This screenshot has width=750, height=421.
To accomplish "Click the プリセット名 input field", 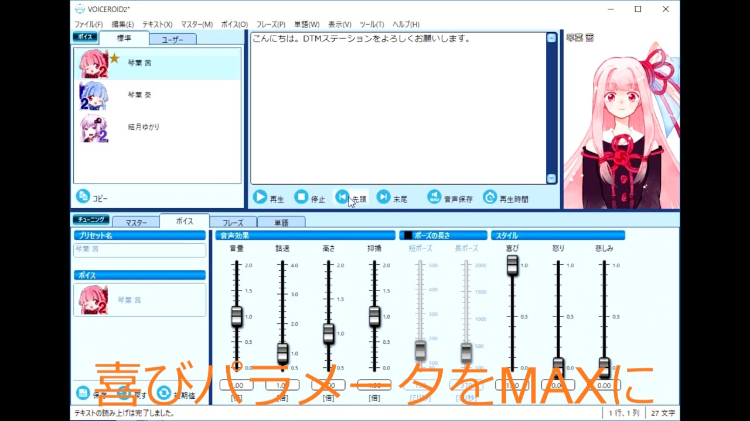I will tap(140, 250).
